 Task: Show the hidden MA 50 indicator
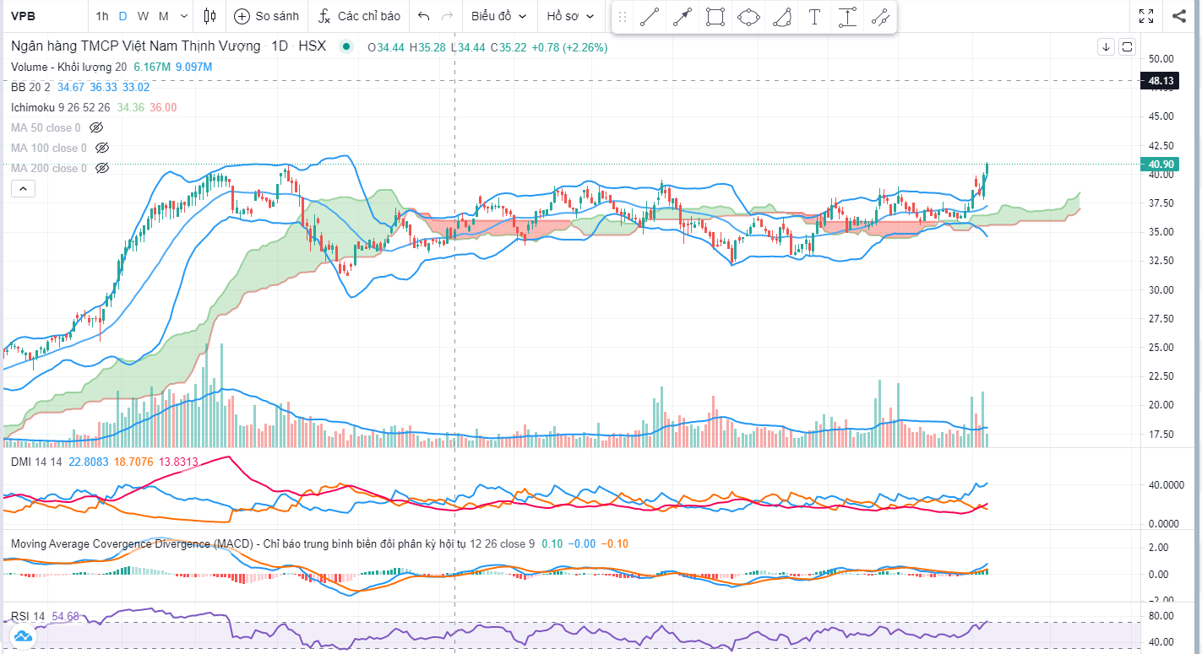pyautogui.click(x=96, y=127)
